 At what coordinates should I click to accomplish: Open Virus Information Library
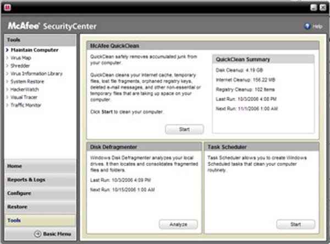(x=37, y=74)
